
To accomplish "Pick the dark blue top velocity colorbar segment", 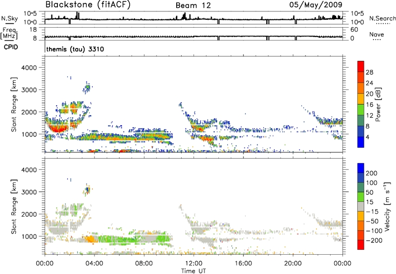I will pos(361,168).
